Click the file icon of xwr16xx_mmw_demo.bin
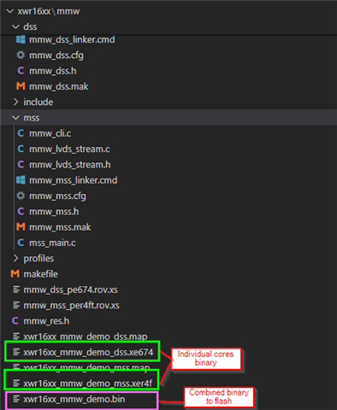Viewport: 337px width, 410px height. [16, 399]
